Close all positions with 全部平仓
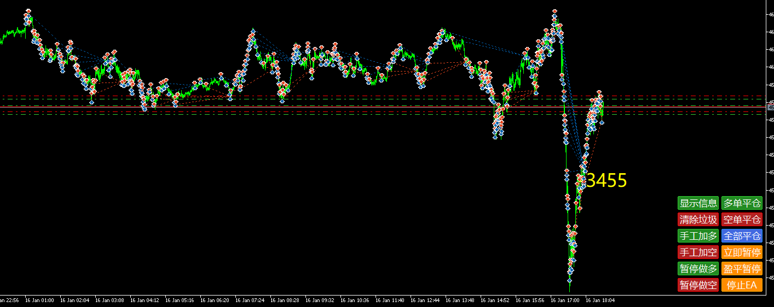The width and height of the screenshot is (774, 307). pos(742,236)
